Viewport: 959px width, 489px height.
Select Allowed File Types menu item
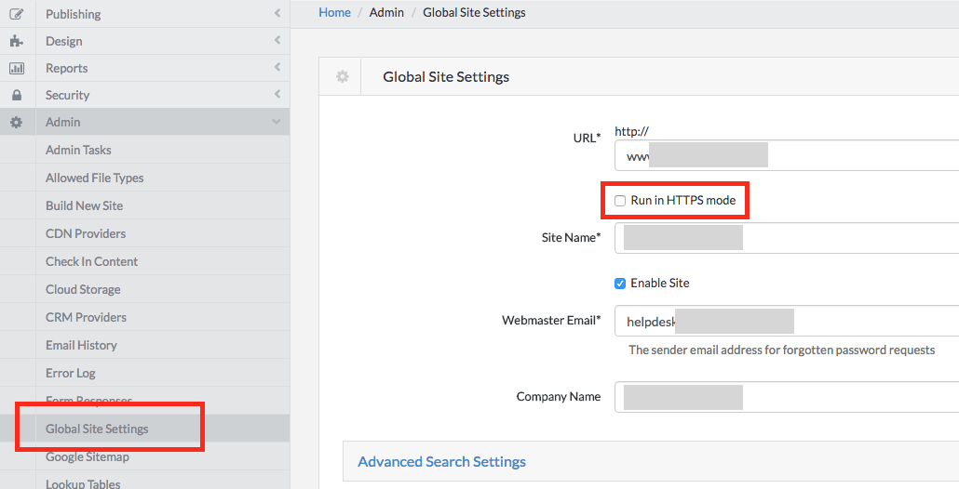click(94, 178)
